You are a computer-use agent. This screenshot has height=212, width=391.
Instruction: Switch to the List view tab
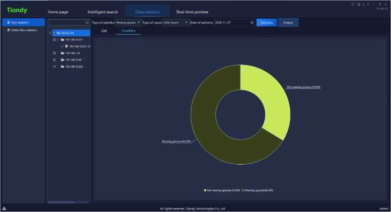(104, 31)
